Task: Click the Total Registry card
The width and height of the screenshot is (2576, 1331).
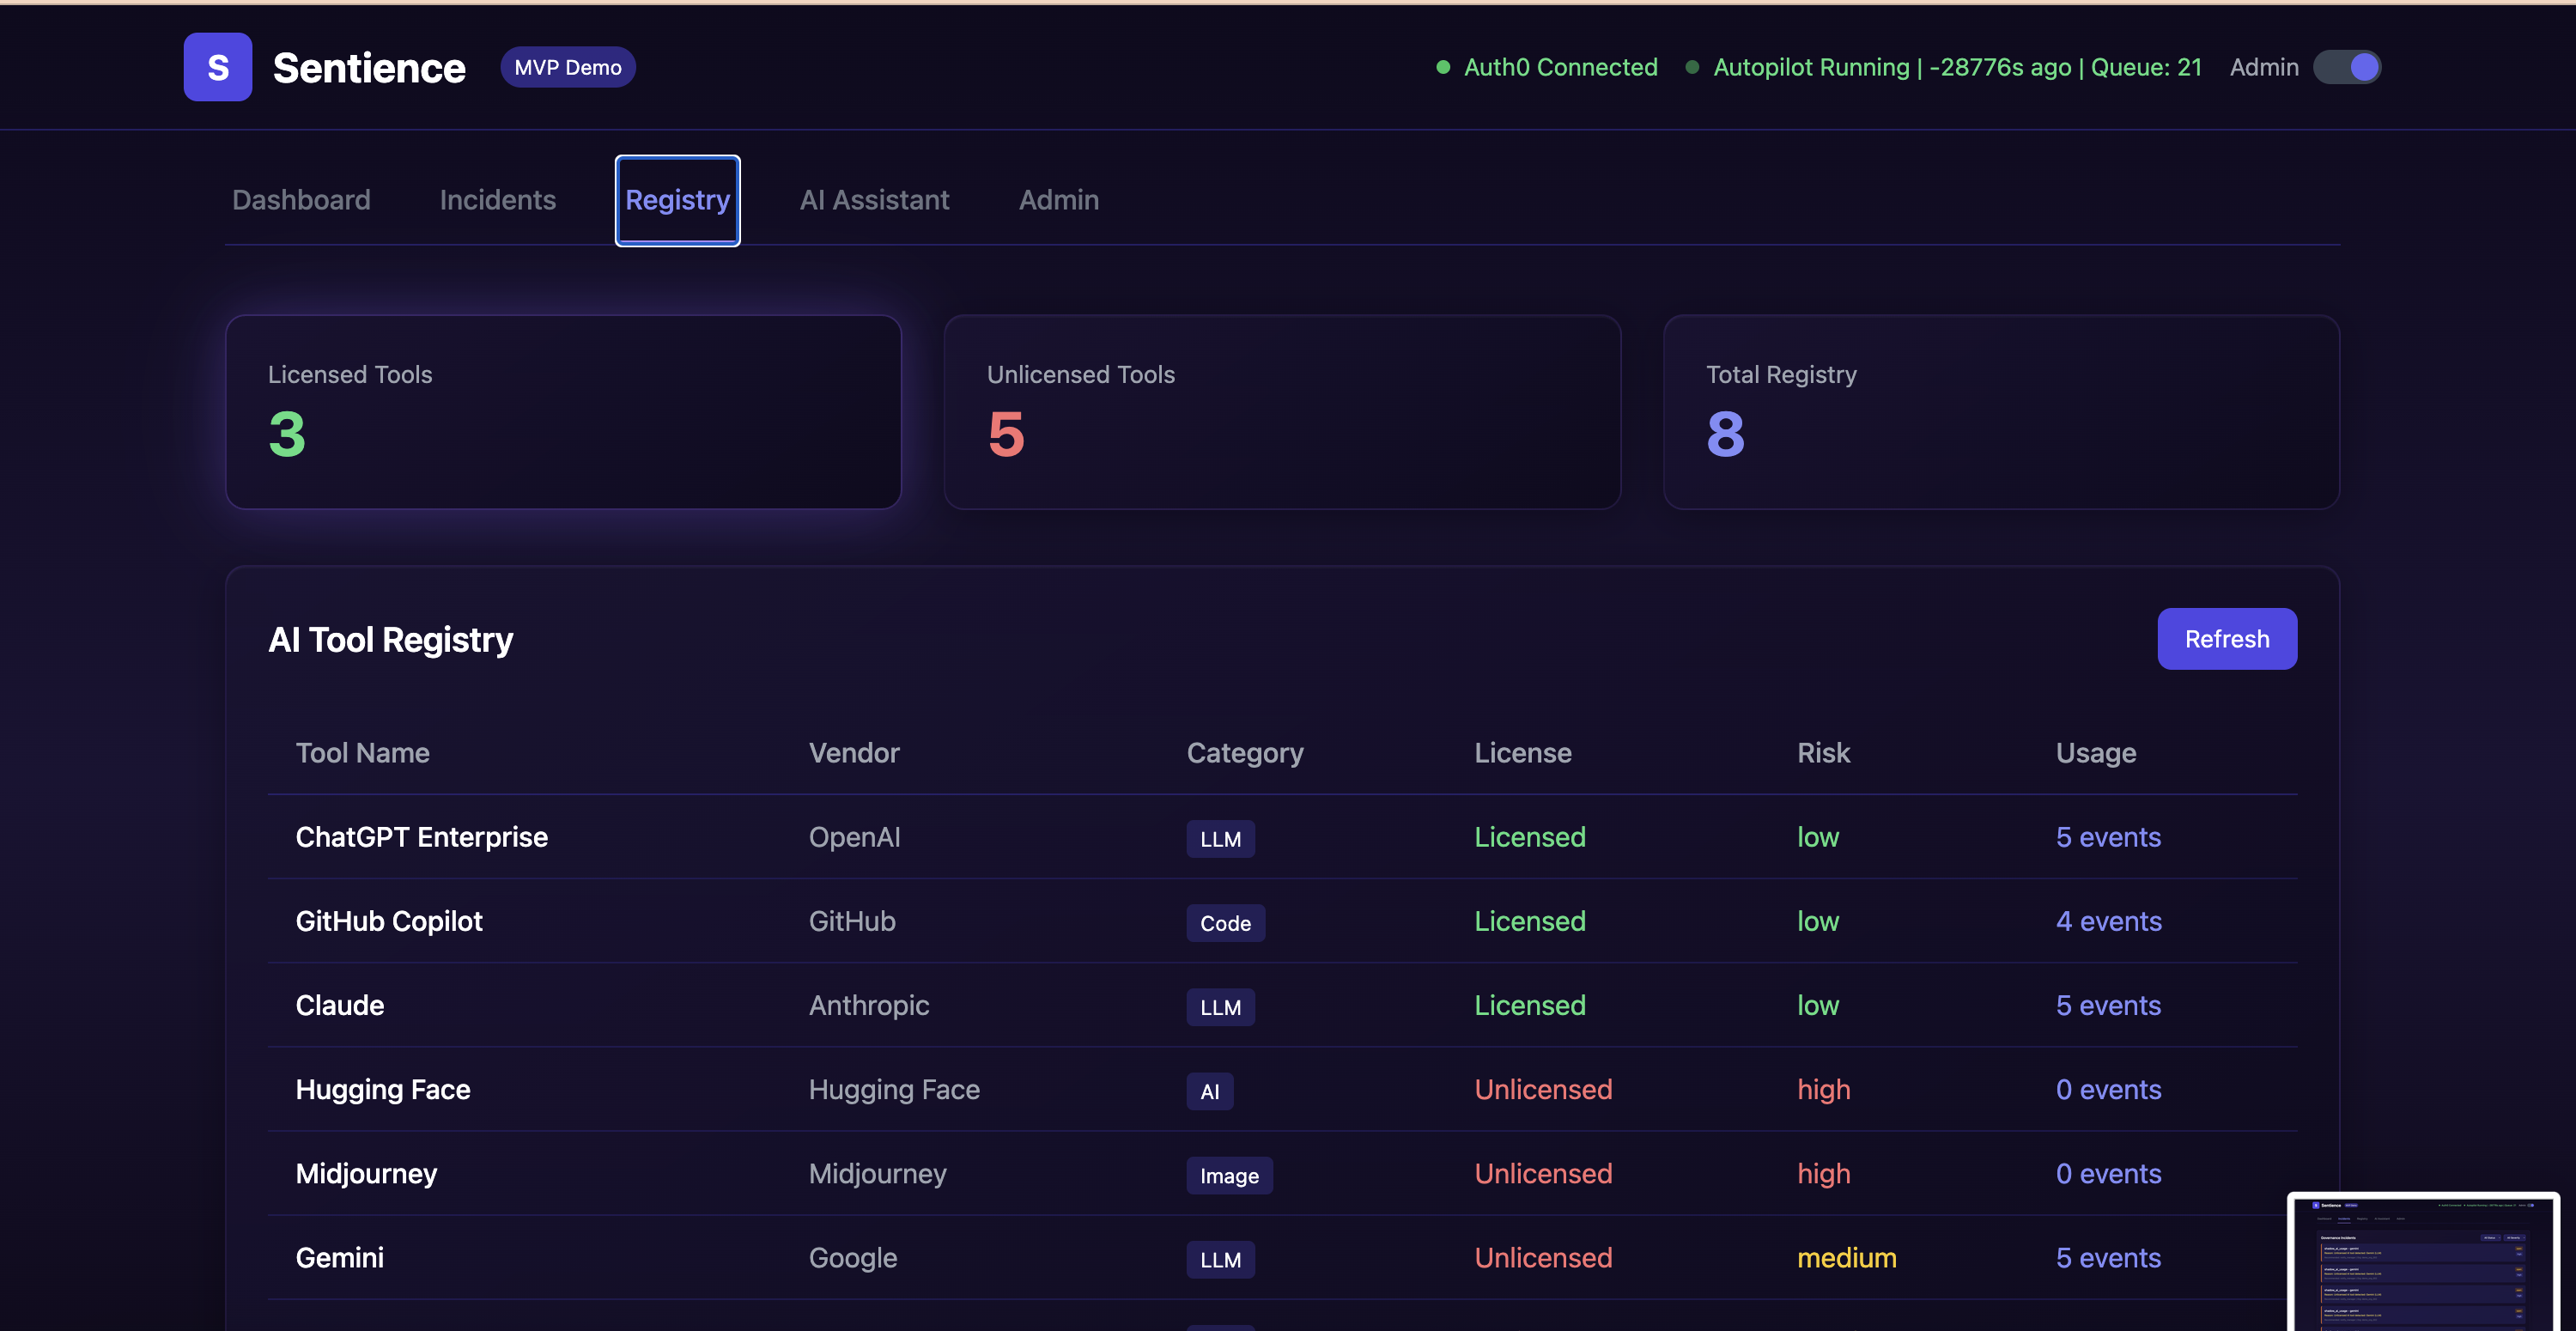Action: pyautogui.click(x=2000, y=412)
